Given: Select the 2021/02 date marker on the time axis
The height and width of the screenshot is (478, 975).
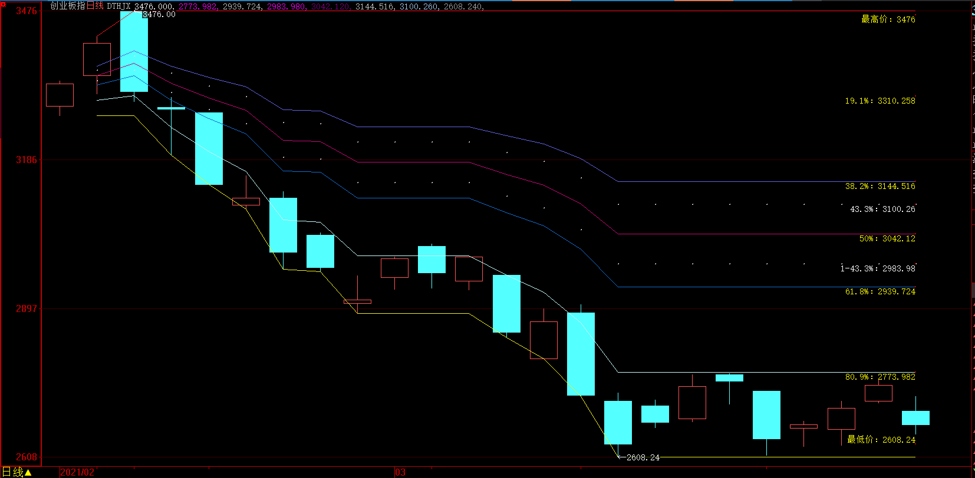Looking at the screenshot, I should point(77,472).
